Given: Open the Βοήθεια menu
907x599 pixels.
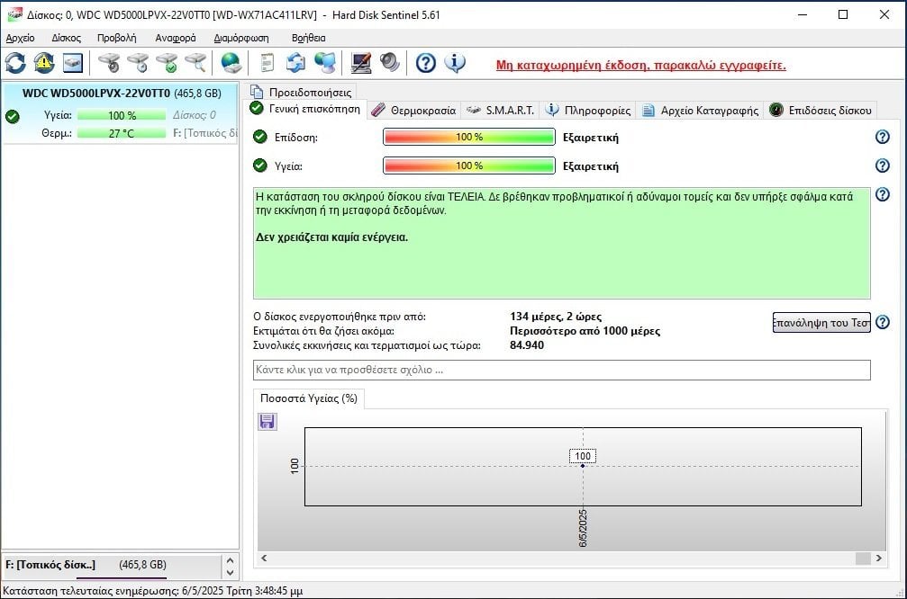Looking at the screenshot, I should coord(308,38).
